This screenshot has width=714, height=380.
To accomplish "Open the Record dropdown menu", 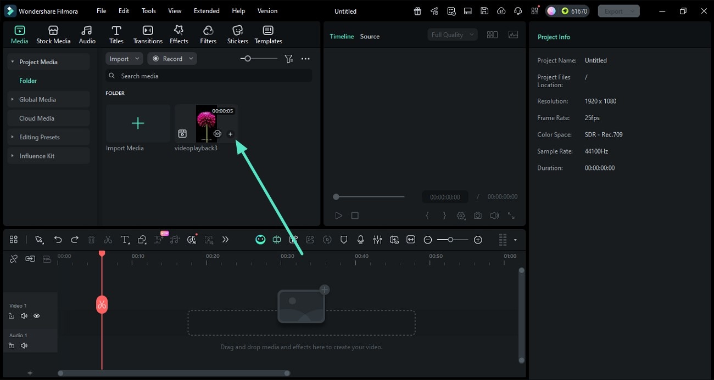I will [x=191, y=58].
